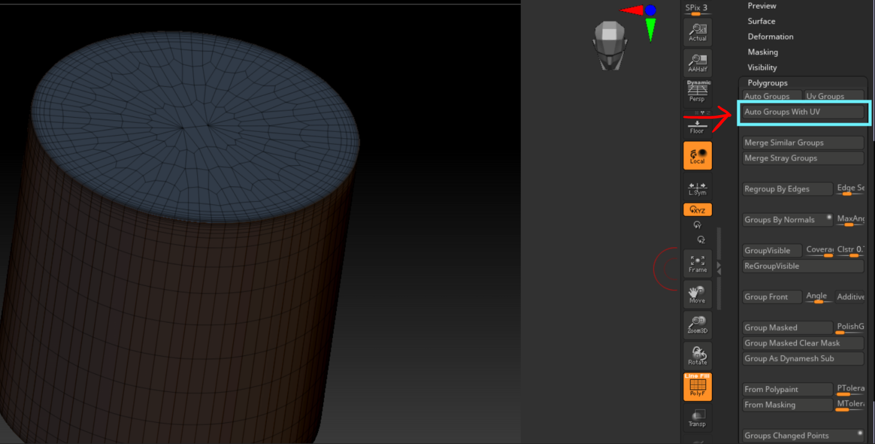Click the Auto Groups button
This screenshot has width=875, height=444.
pyautogui.click(x=772, y=96)
